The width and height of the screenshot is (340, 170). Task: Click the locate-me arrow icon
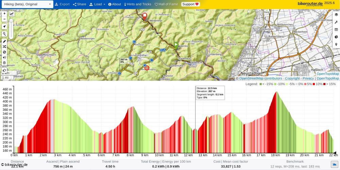point(4,27)
